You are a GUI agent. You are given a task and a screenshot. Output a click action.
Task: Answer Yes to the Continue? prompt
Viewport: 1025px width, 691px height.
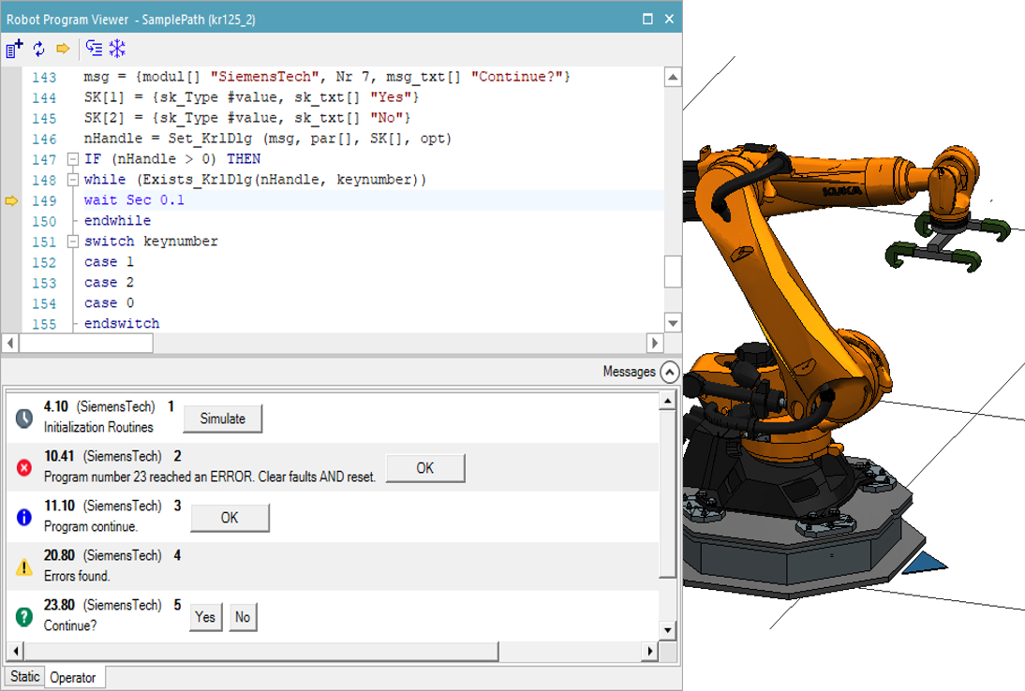pyautogui.click(x=206, y=617)
